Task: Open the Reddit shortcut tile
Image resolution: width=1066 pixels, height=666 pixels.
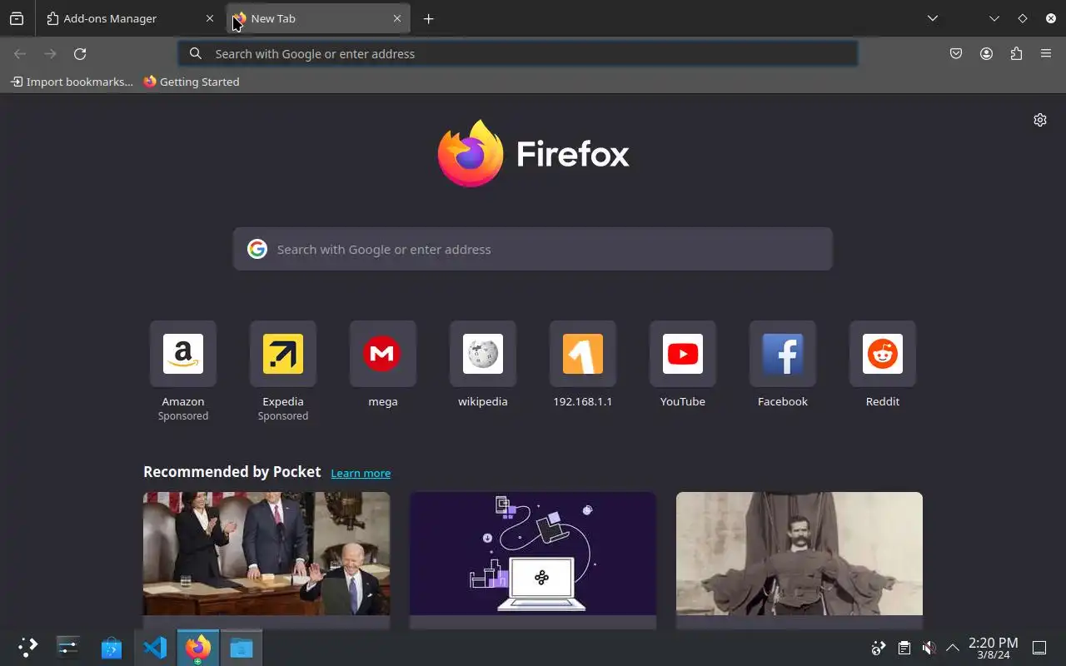Action: tap(883, 365)
